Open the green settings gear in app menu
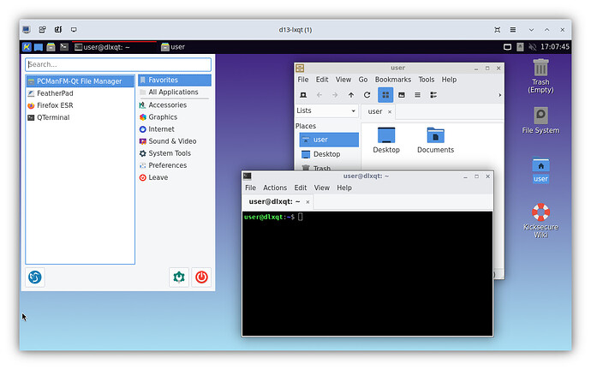This screenshot has height=370, width=591. point(178,277)
